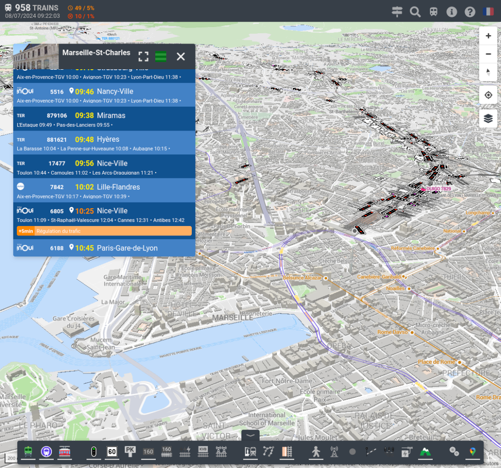Zoom in on the map

[x=488, y=36]
